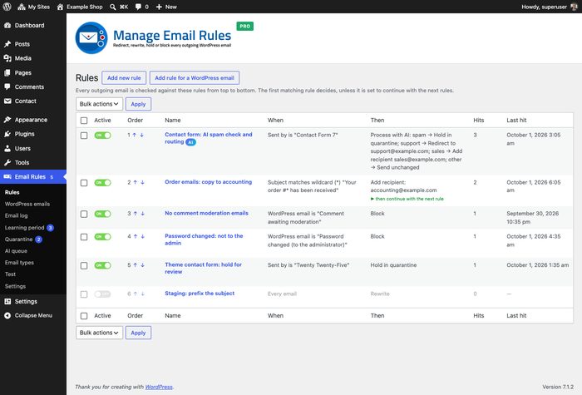The height and width of the screenshot is (395, 582).
Task: Move rule 2 up in order
Action: pyautogui.click(x=135, y=183)
